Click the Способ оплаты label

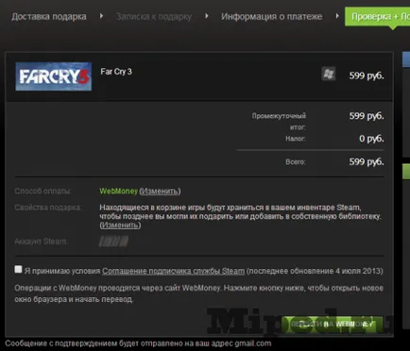coord(43,191)
